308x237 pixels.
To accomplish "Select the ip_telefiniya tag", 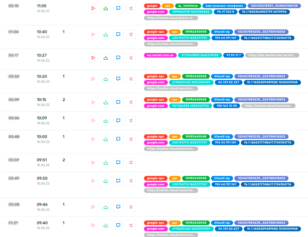I will tap(188, 6).
